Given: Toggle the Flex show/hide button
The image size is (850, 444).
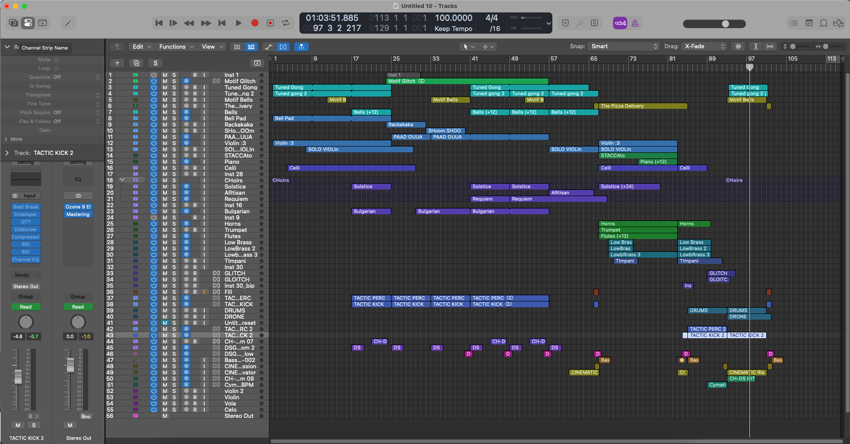Looking at the screenshot, I should click(283, 46).
